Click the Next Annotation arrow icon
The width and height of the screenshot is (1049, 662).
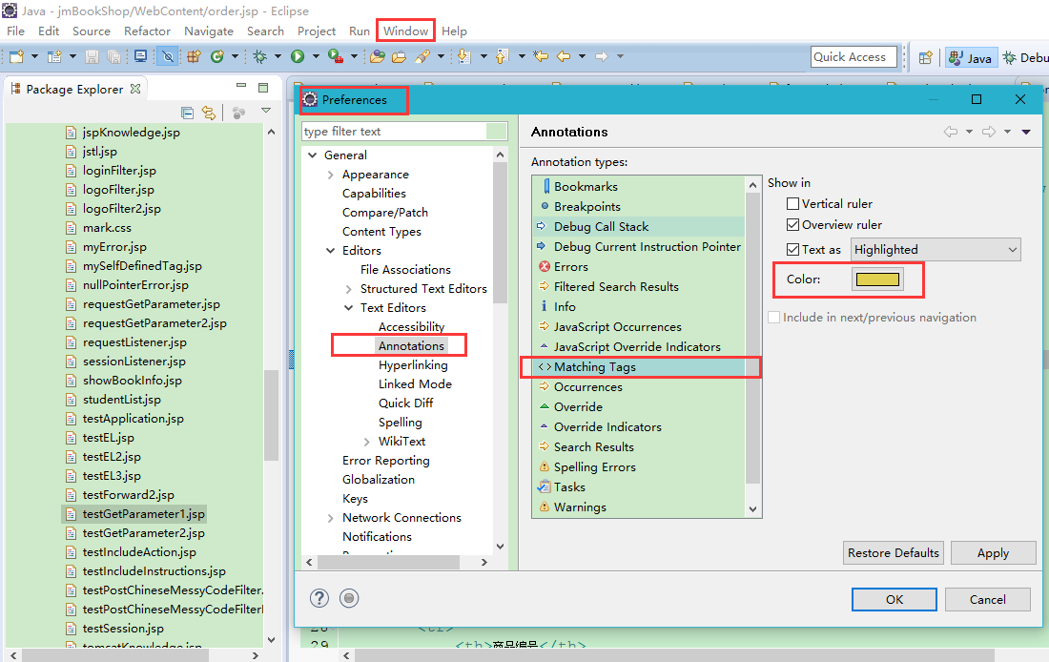463,57
